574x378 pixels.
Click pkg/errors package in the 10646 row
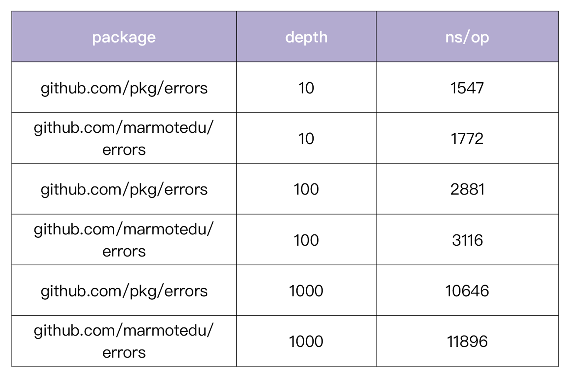tap(124, 291)
